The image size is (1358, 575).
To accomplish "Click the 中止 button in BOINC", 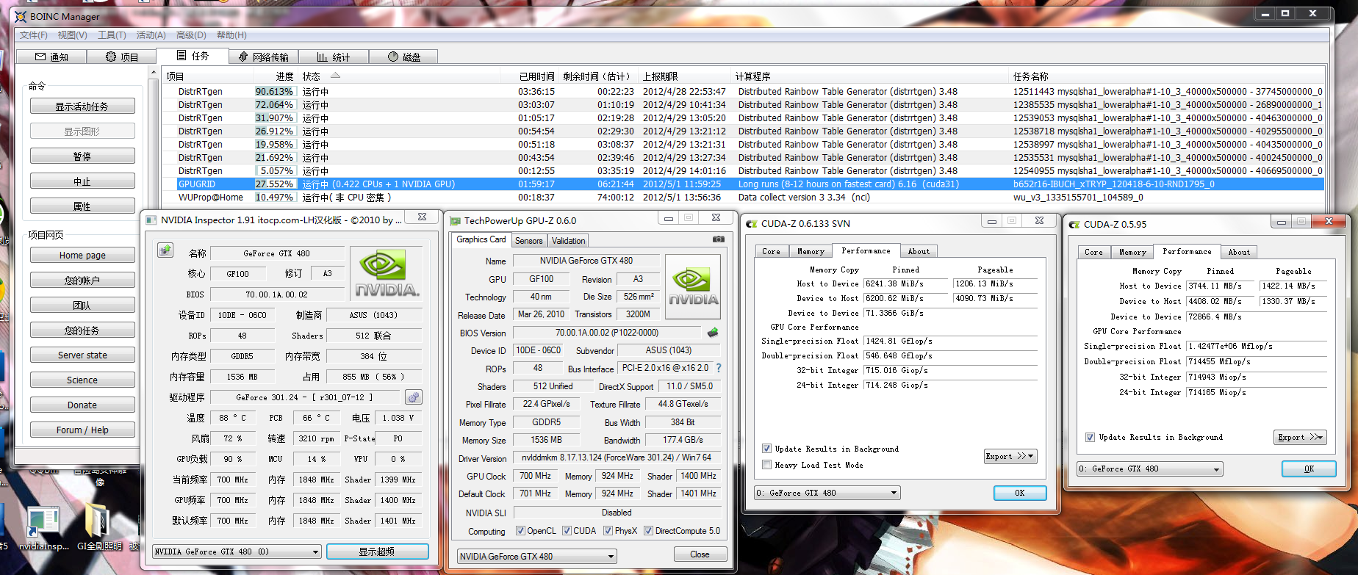I will tap(82, 181).
